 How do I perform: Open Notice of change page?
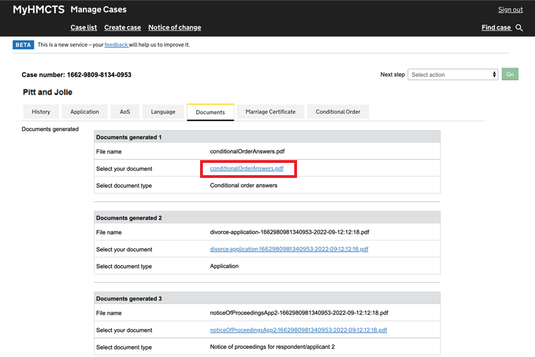174,27
